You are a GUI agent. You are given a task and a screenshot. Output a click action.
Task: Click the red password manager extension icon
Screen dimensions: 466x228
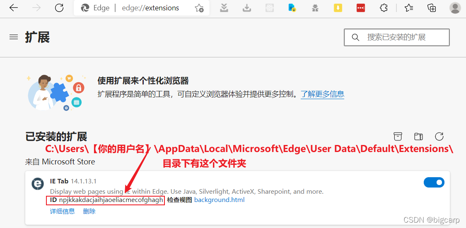(360, 8)
